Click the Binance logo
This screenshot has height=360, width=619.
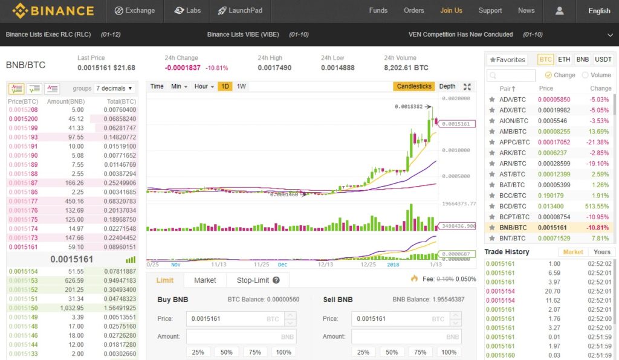tap(53, 11)
